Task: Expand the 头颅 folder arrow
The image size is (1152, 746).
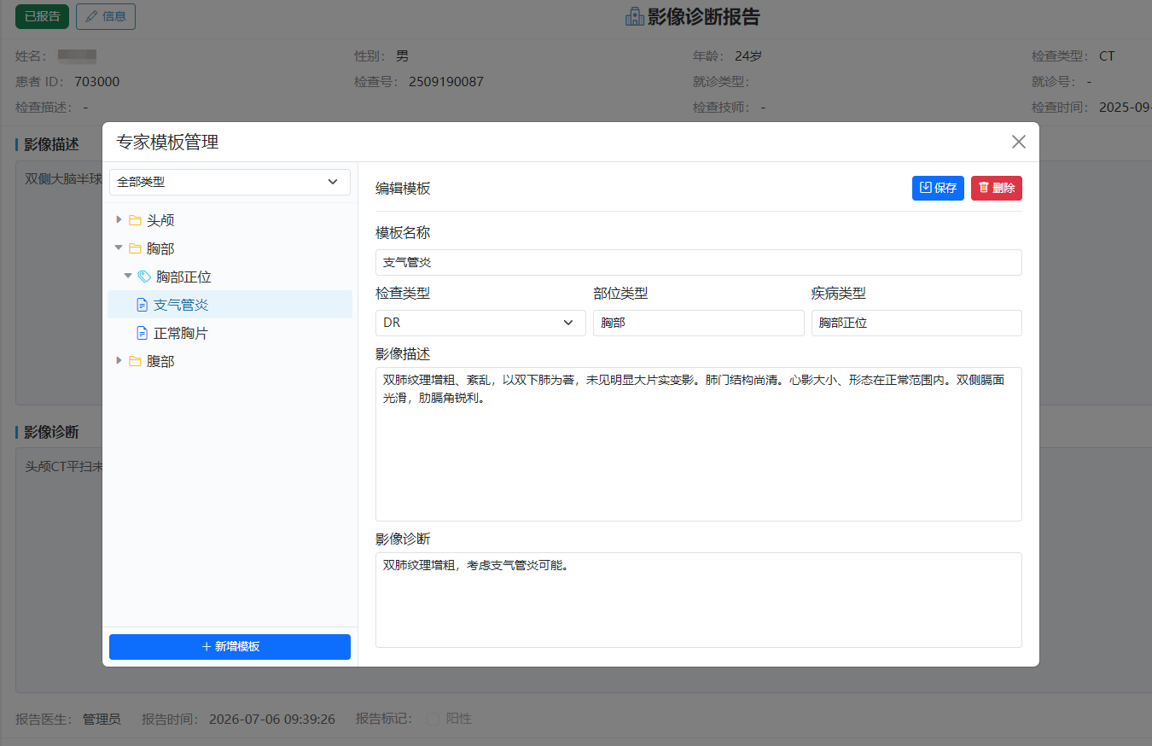Action: tap(119, 220)
